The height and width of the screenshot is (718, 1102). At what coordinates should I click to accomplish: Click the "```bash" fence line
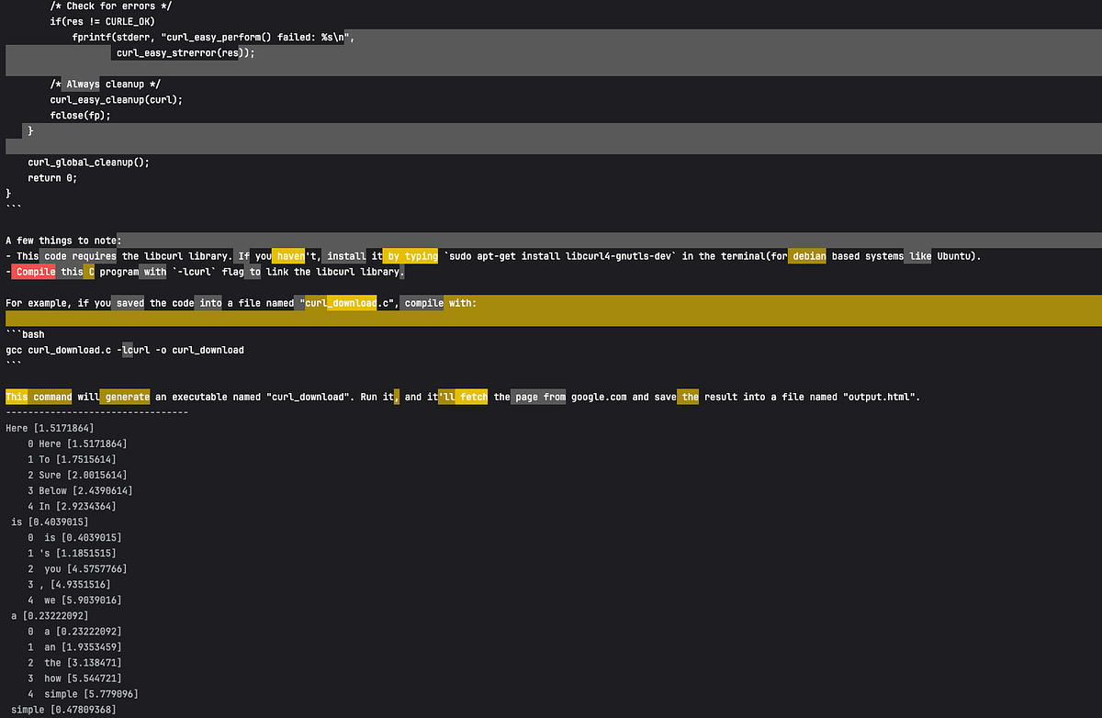[x=25, y=334]
